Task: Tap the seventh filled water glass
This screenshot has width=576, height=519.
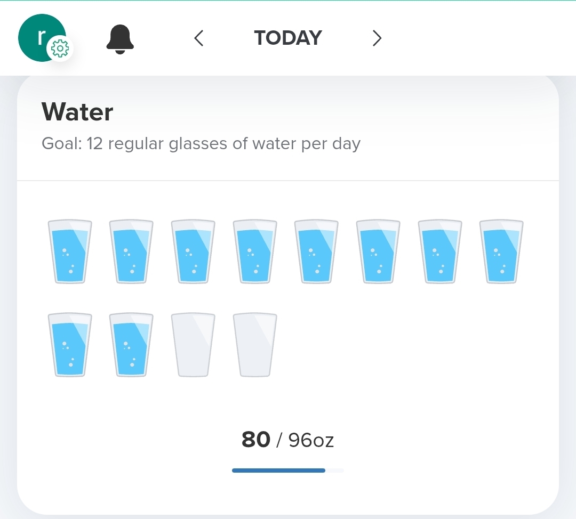Action: point(440,252)
